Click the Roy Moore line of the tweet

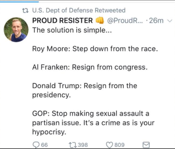pyautogui.click(x=95, y=48)
